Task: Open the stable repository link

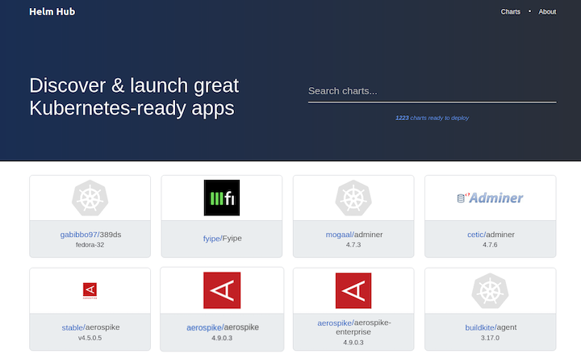Action: pos(73,327)
